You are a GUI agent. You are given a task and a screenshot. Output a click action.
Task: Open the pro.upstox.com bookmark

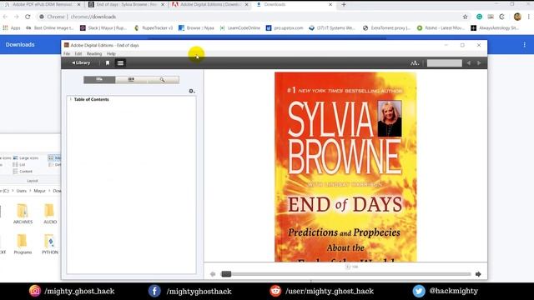(285, 27)
